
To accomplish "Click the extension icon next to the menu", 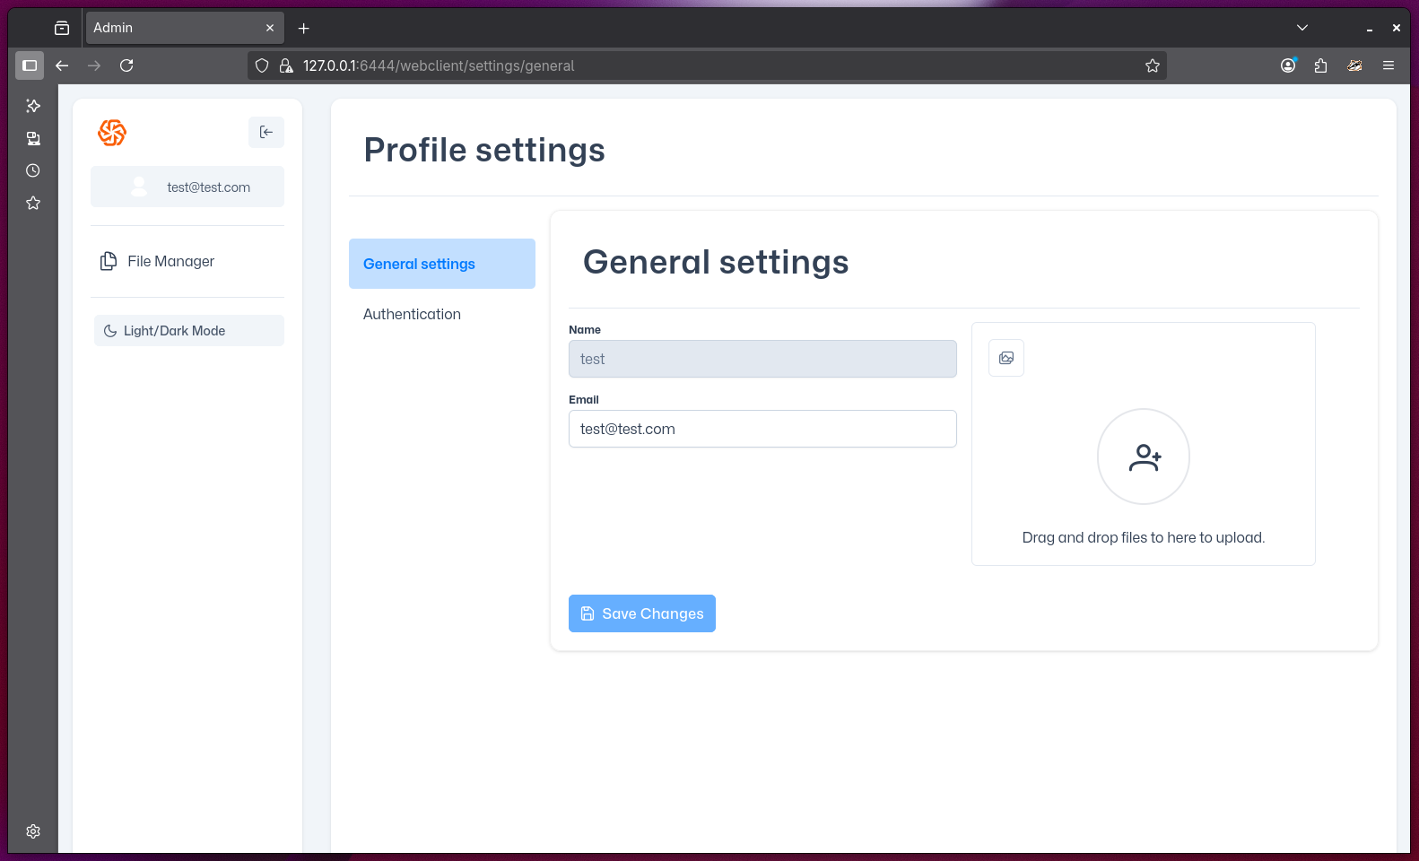I will 1354,65.
